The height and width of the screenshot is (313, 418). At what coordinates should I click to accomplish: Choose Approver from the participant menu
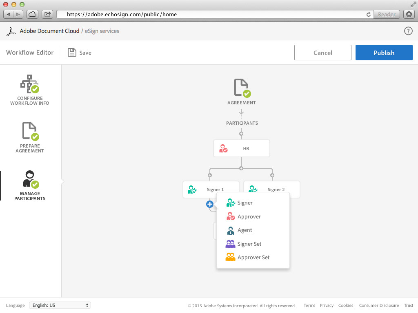tap(249, 217)
